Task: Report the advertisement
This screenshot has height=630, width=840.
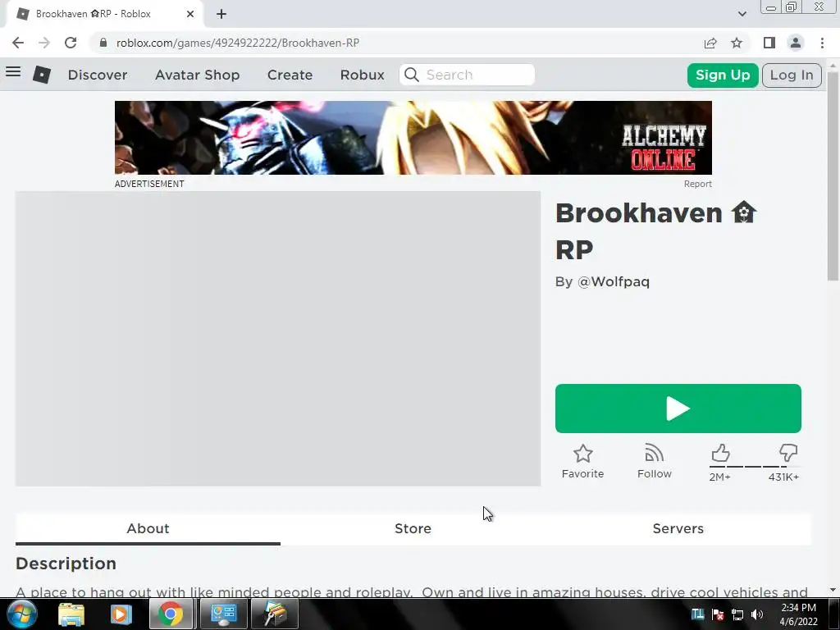Action: point(697,184)
